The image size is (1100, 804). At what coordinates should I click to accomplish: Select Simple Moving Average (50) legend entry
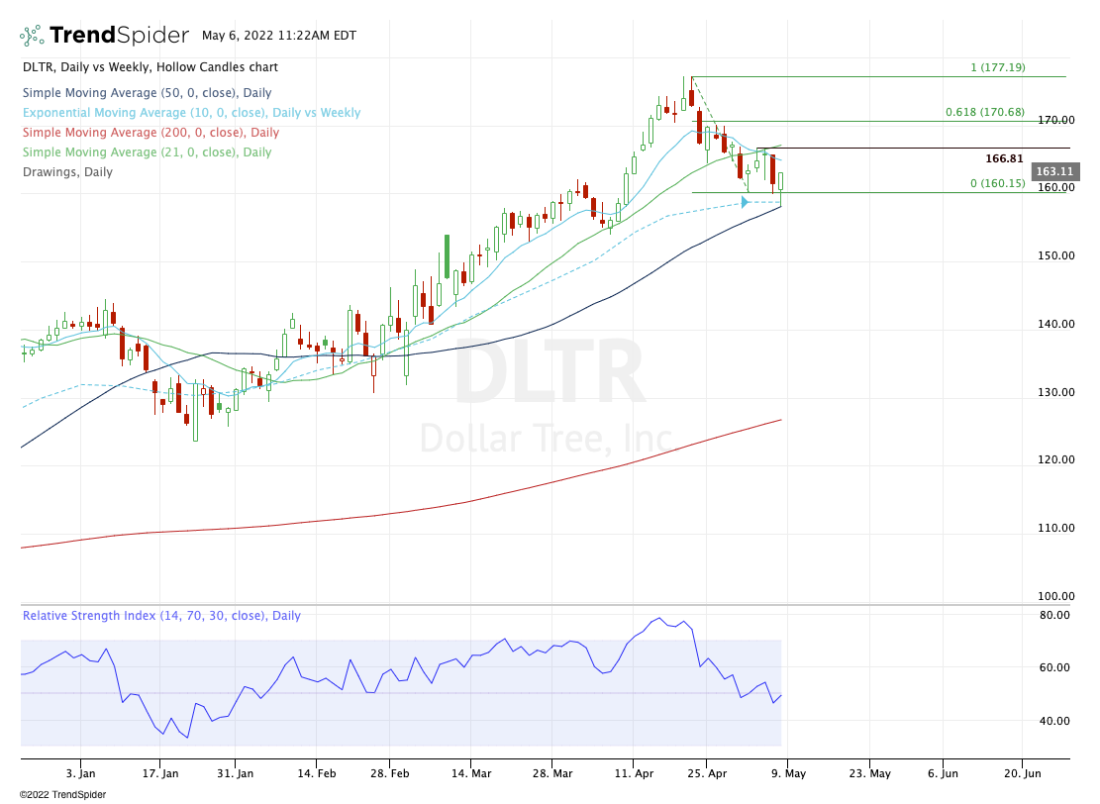pos(147,93)
